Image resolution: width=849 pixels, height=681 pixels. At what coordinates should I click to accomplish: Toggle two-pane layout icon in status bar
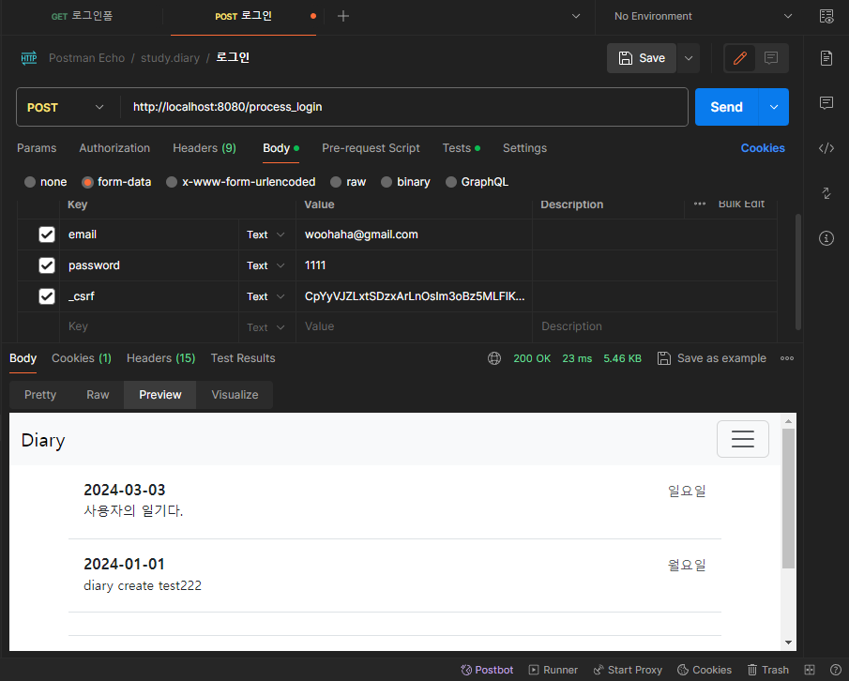tap(810, 670)
